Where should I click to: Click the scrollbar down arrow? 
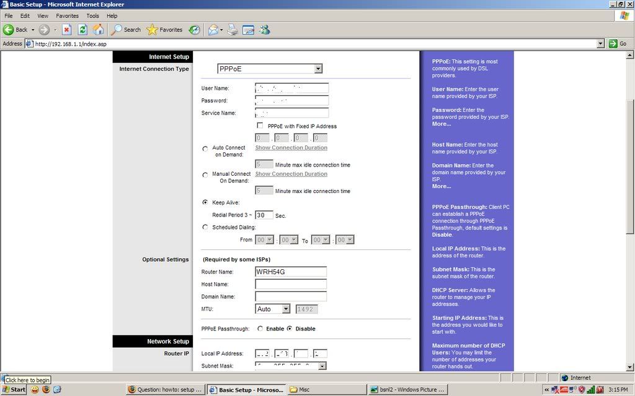click(x=630, y=367)
